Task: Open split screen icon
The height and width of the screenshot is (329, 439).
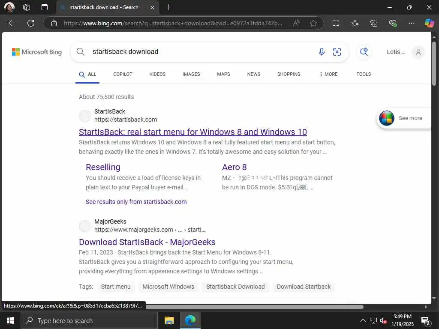Action: 336,23
